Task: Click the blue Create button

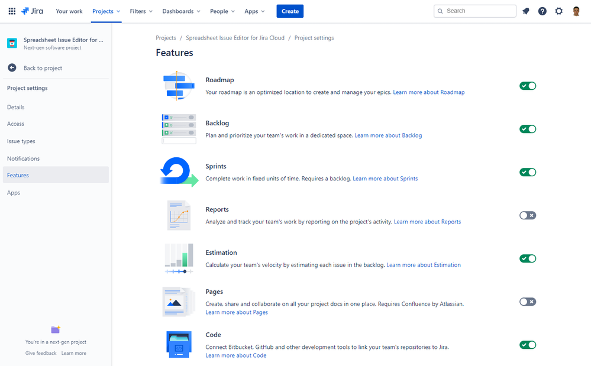Action: (x=290, y=11)
